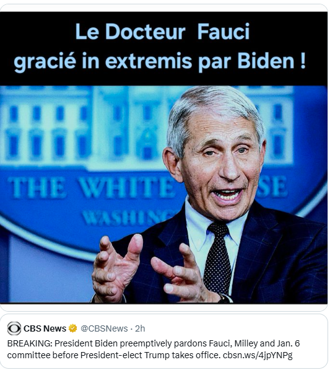Click the CBS eye logo avatar

(14, 328)
